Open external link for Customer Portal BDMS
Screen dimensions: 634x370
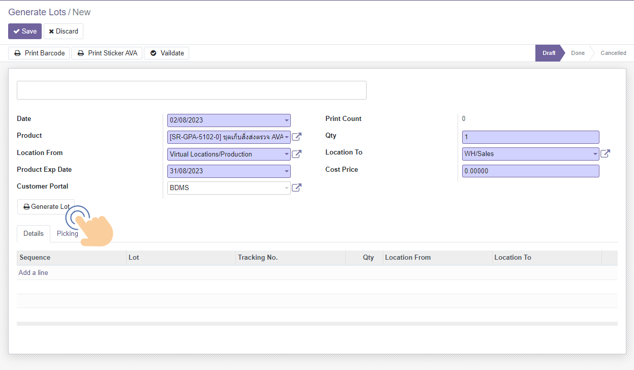[x=296, y=188]
